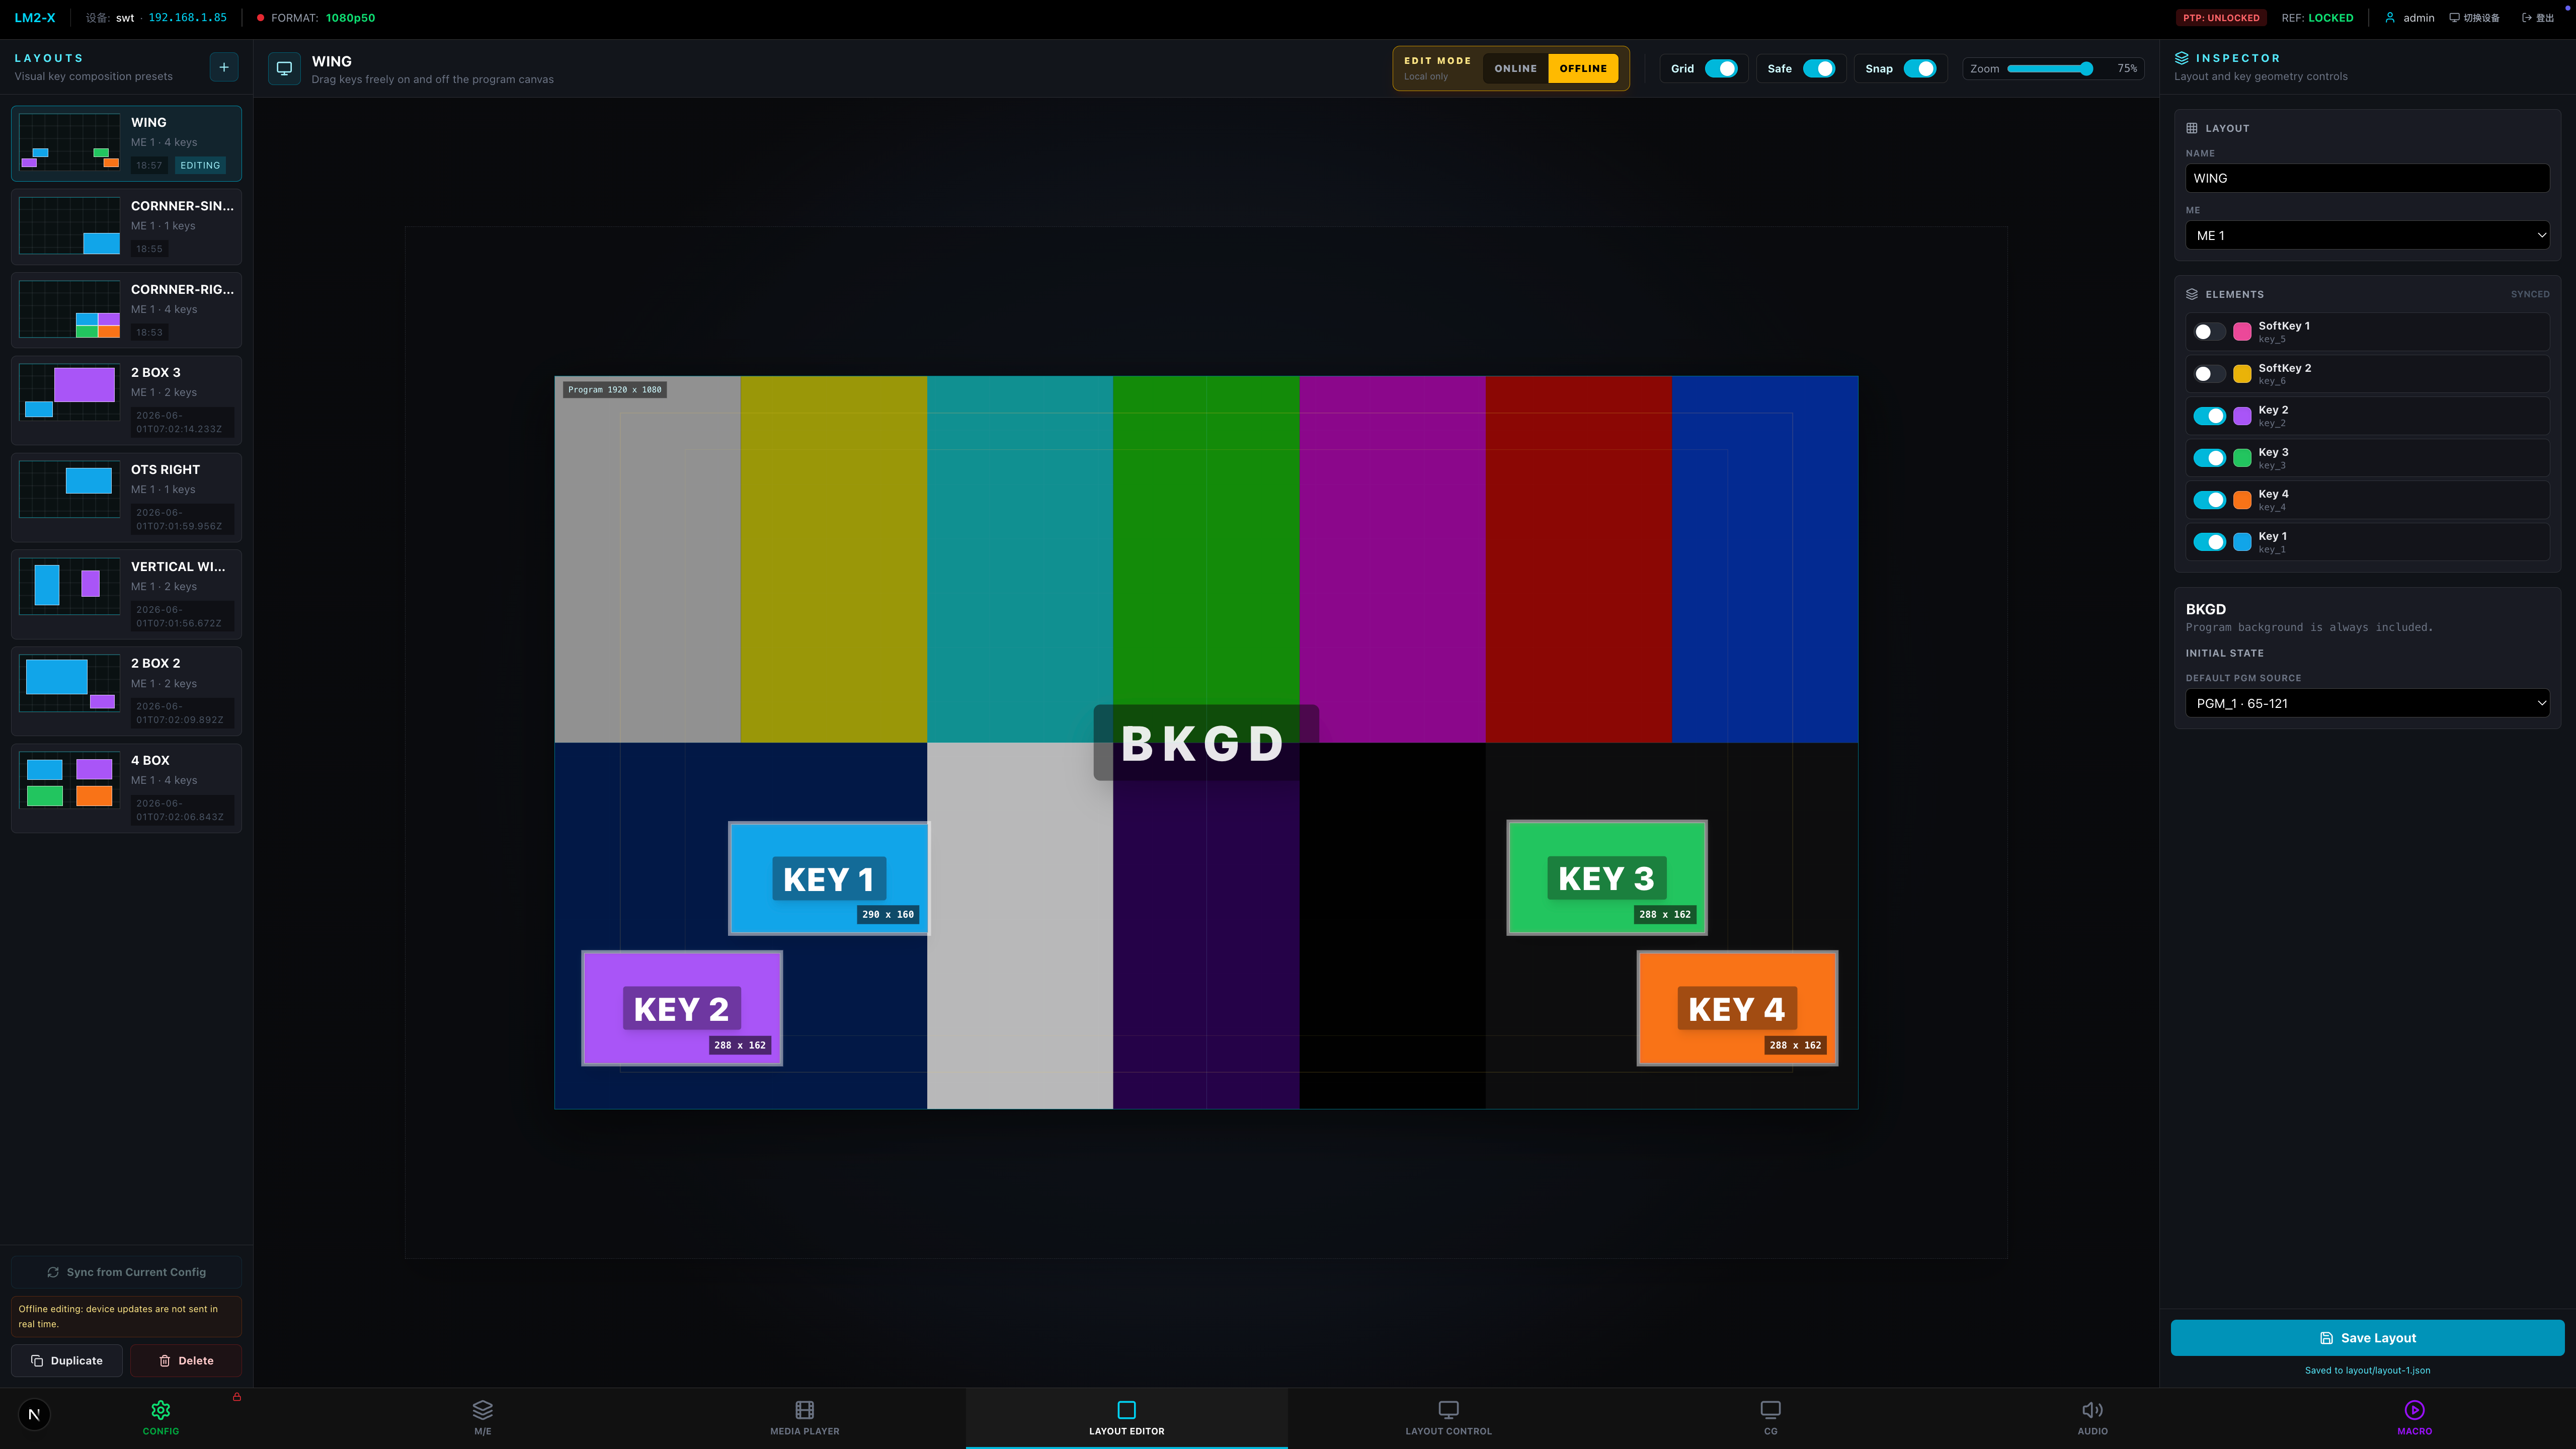Open the ME dropdown
The width and height of the screenshot is (2576, 1449).
[x=2367, y=236]
